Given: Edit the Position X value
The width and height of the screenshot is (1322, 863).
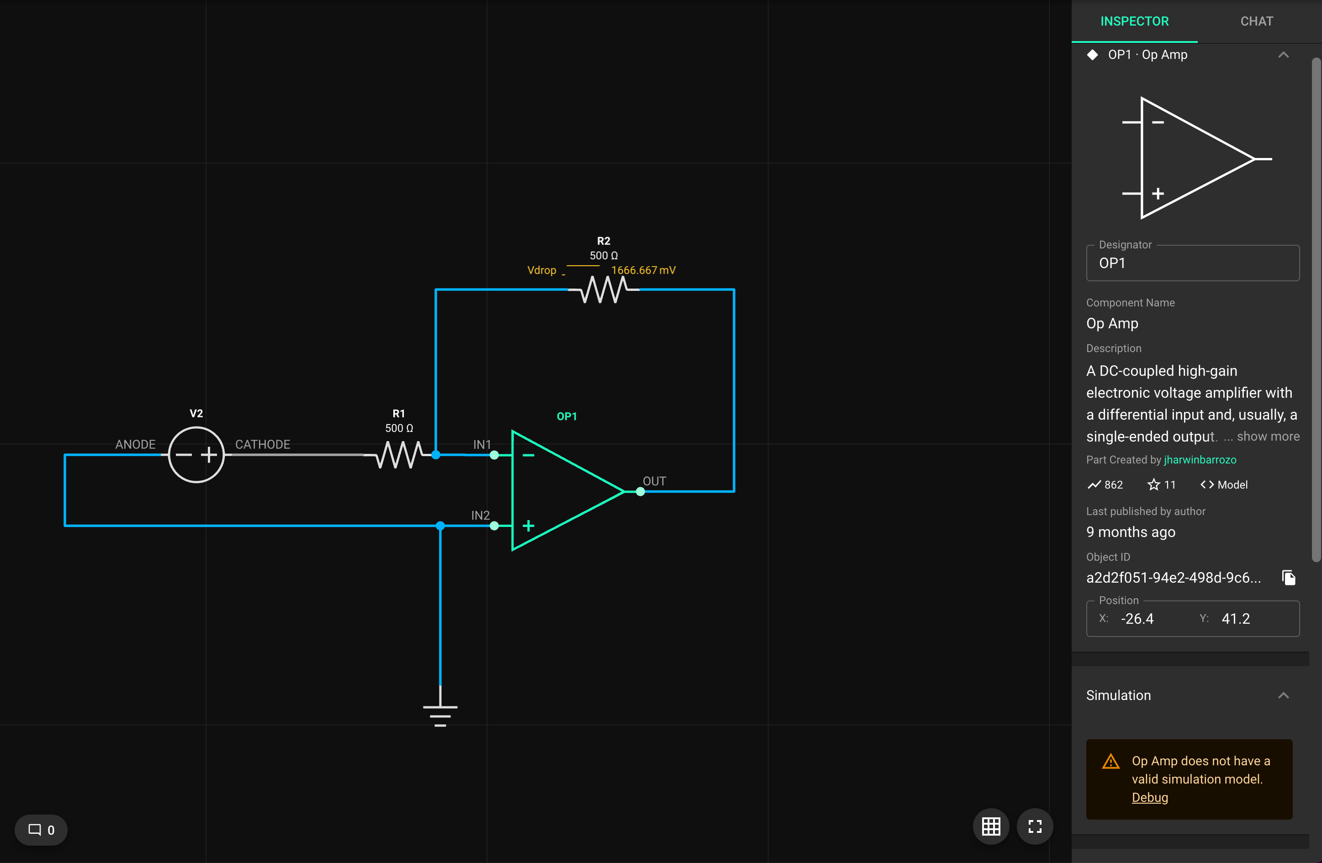Looking at the screenshot, I should pos(1137,619).
